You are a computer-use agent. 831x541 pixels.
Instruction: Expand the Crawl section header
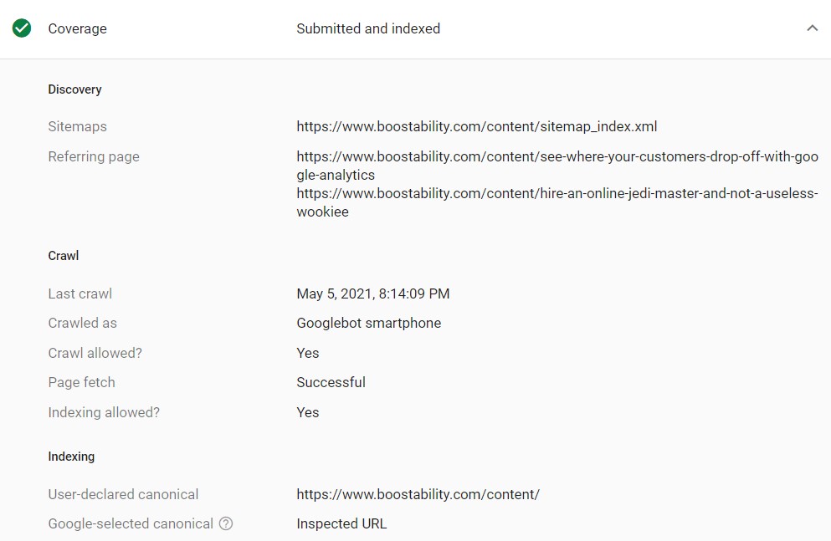tap(63, 255)
